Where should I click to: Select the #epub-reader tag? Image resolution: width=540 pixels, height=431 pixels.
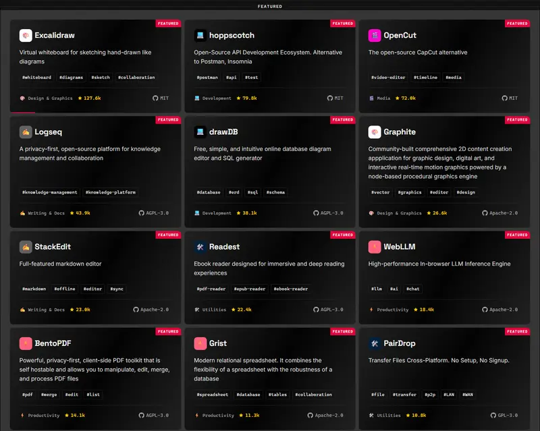click(x=250, y=289)
